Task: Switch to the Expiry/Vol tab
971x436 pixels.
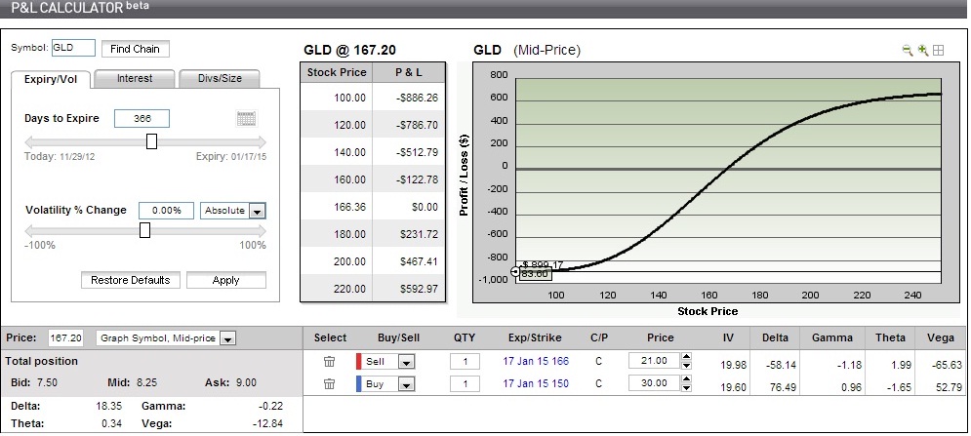Action: click(x=51, y=79)
